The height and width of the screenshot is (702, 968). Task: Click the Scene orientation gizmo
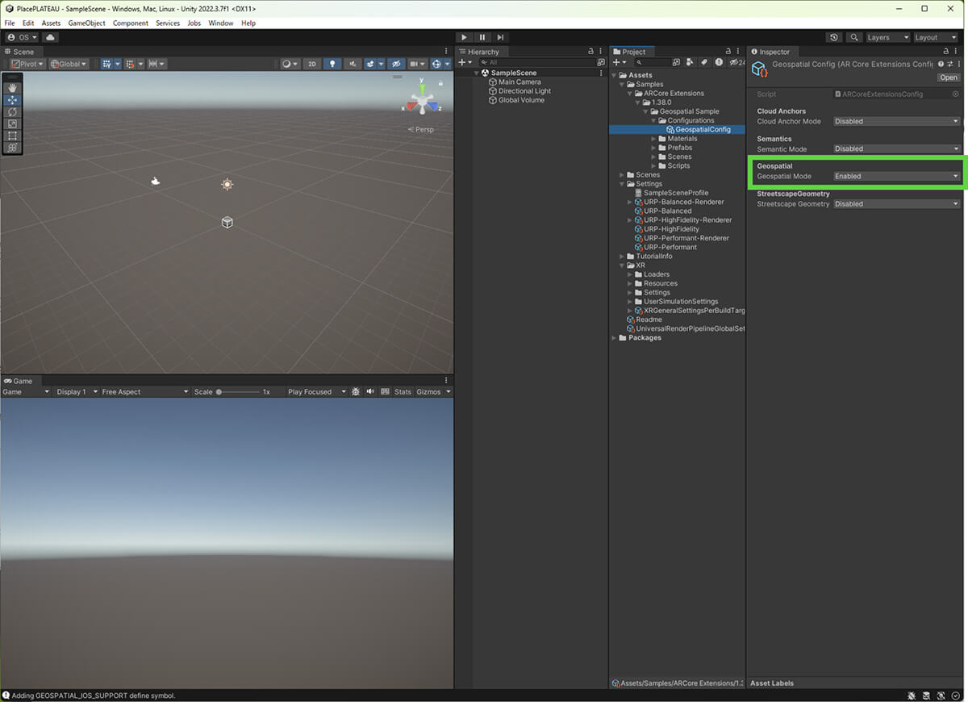pyautogui.click(x=422, y=100)
